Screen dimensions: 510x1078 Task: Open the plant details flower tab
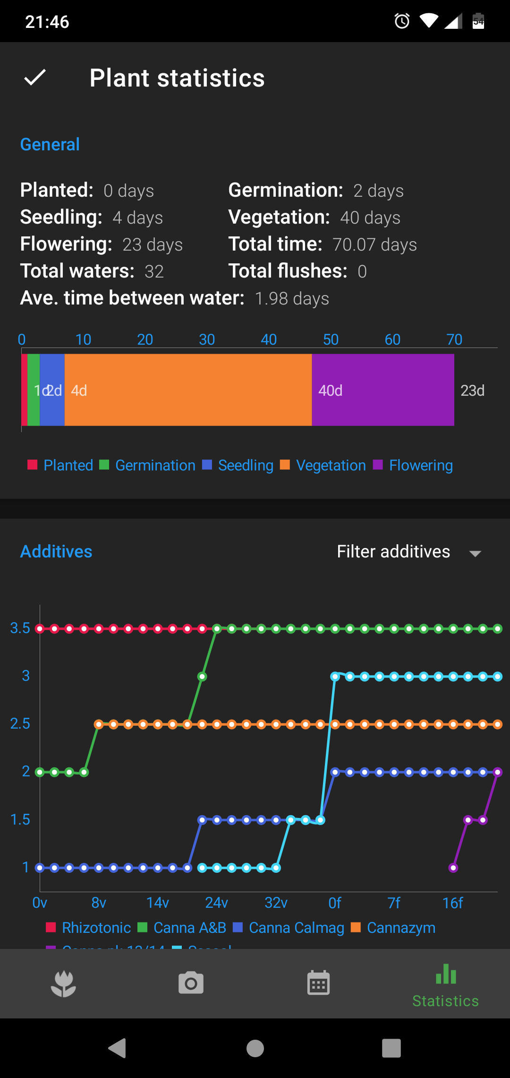(x=63, y=983)
